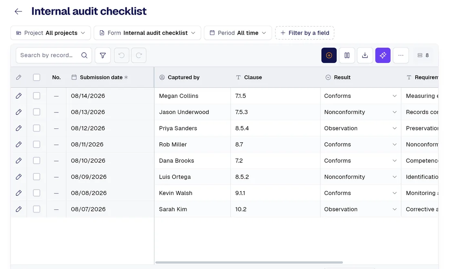The width and height of the screenshot is (449, 269).
Task: Toggle the select-all header checkbox
Action: [x=37, y=77]
